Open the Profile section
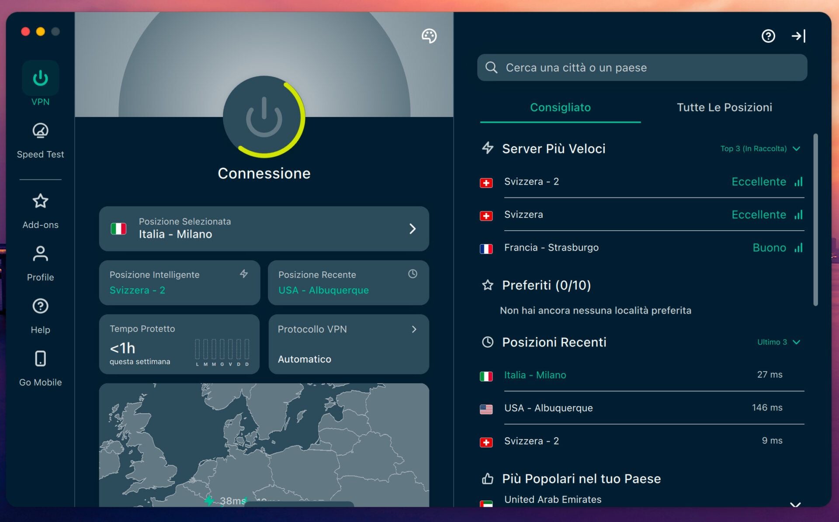 click(x=40, y=254)
